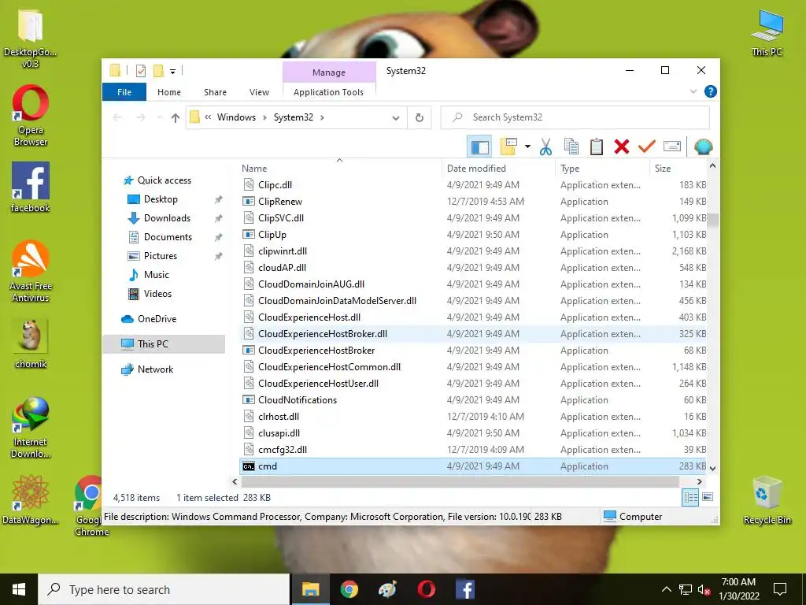The width and height of the screenshot is (806, 605).
Task: Unpin Desktop using its pin icon
Action: pyautogui.click(x=219, y=199)
